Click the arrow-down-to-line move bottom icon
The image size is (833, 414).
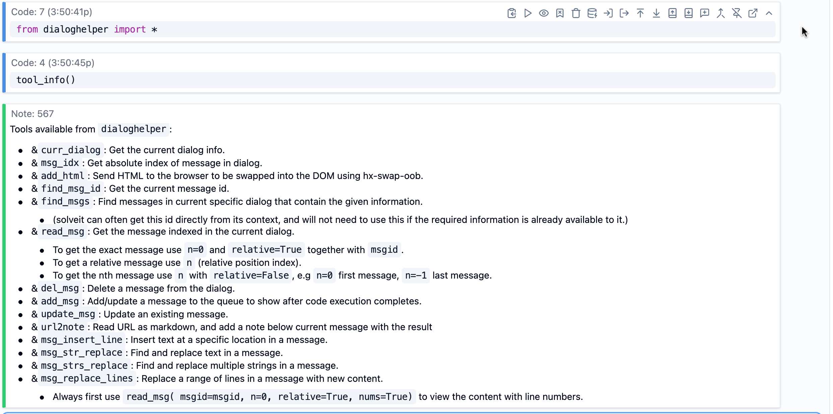pos(656,13)
